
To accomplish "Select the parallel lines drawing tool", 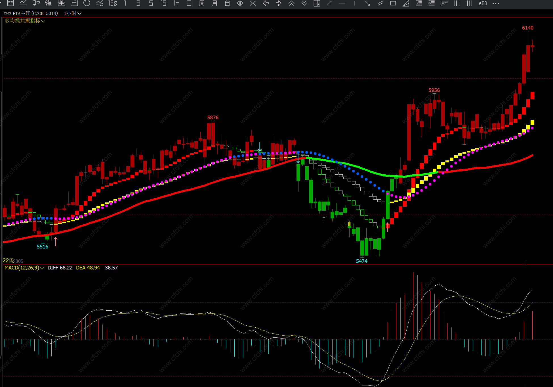I will [x=380, y=3].
